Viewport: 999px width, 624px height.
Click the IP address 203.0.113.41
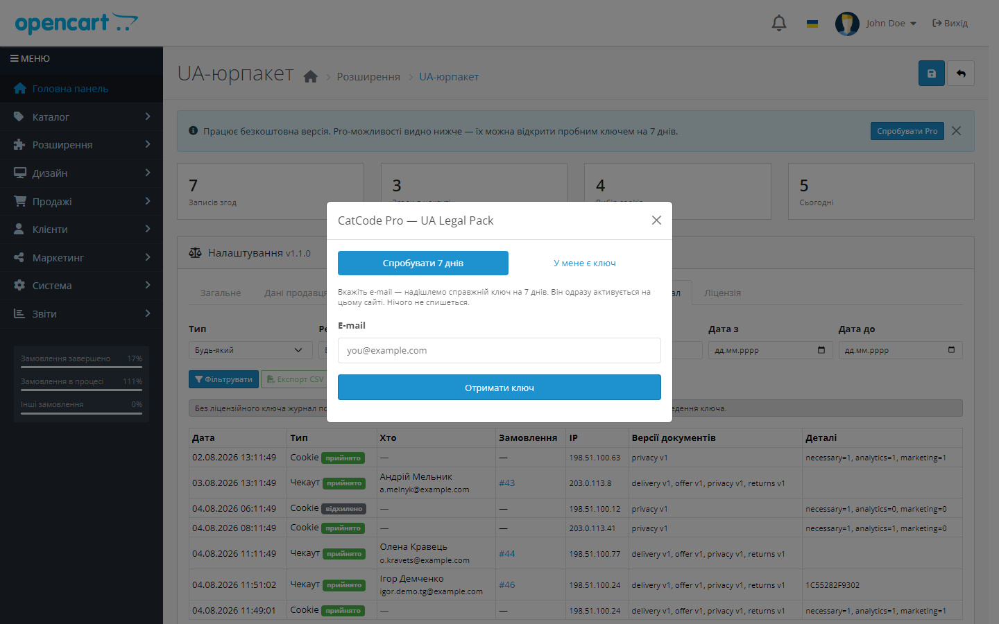coord(592,528)
